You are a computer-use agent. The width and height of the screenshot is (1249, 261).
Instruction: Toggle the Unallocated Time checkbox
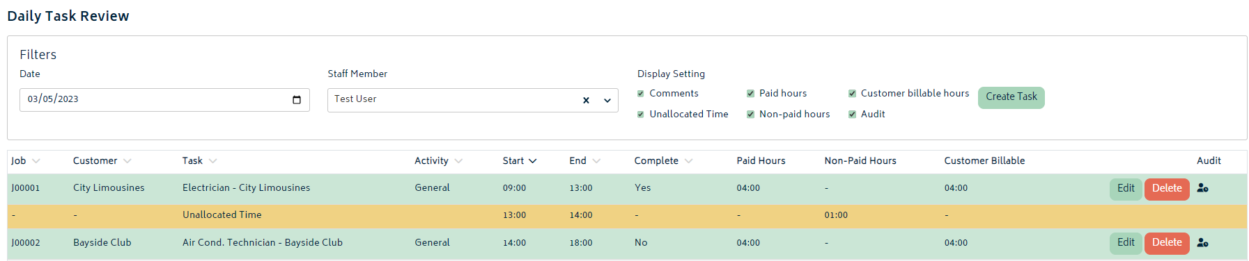coord(641,115)
